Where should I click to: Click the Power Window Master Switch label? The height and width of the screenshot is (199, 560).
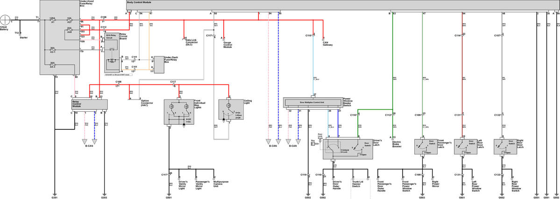349,101
